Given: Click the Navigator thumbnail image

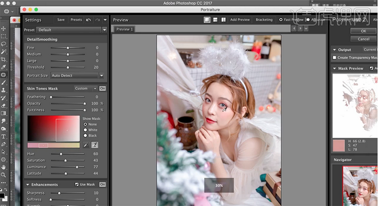Looking at the screenshot, I should (x=360, y=186).
